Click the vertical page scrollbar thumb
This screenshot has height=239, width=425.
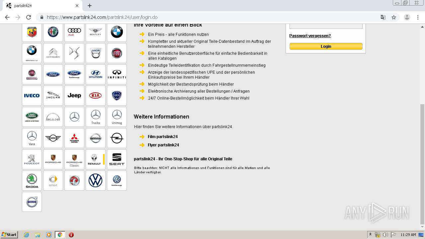click(x=422, y=164)
